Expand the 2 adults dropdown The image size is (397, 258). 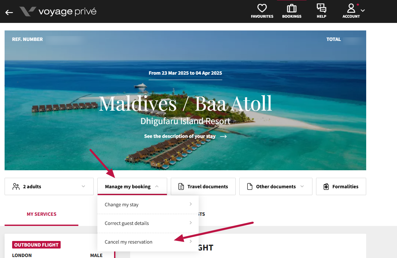(83, 186)
